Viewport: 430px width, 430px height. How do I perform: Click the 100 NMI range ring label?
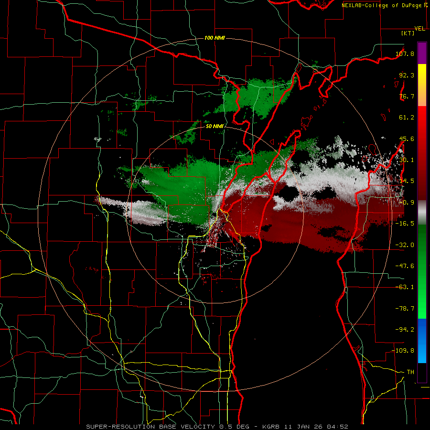[x=215, y=38]
